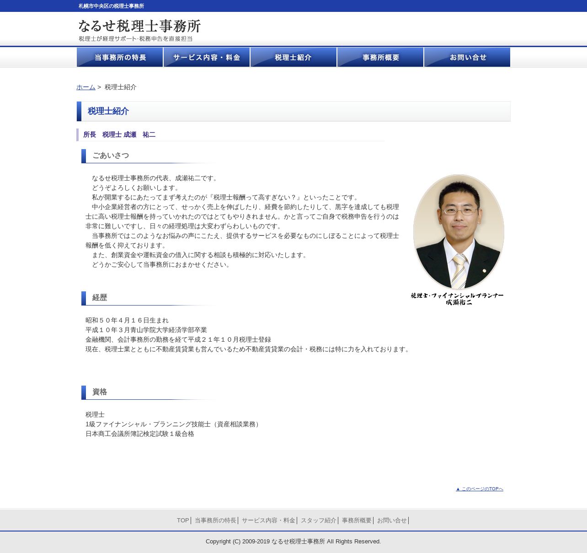
Task: Click the Copyright 2009-2019 footer text
Action: [x=293, y=542]
